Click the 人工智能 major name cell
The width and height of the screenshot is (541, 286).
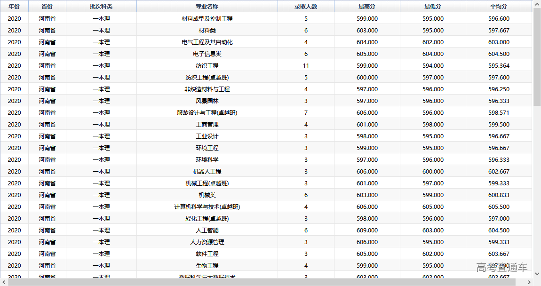pos(207,230)
